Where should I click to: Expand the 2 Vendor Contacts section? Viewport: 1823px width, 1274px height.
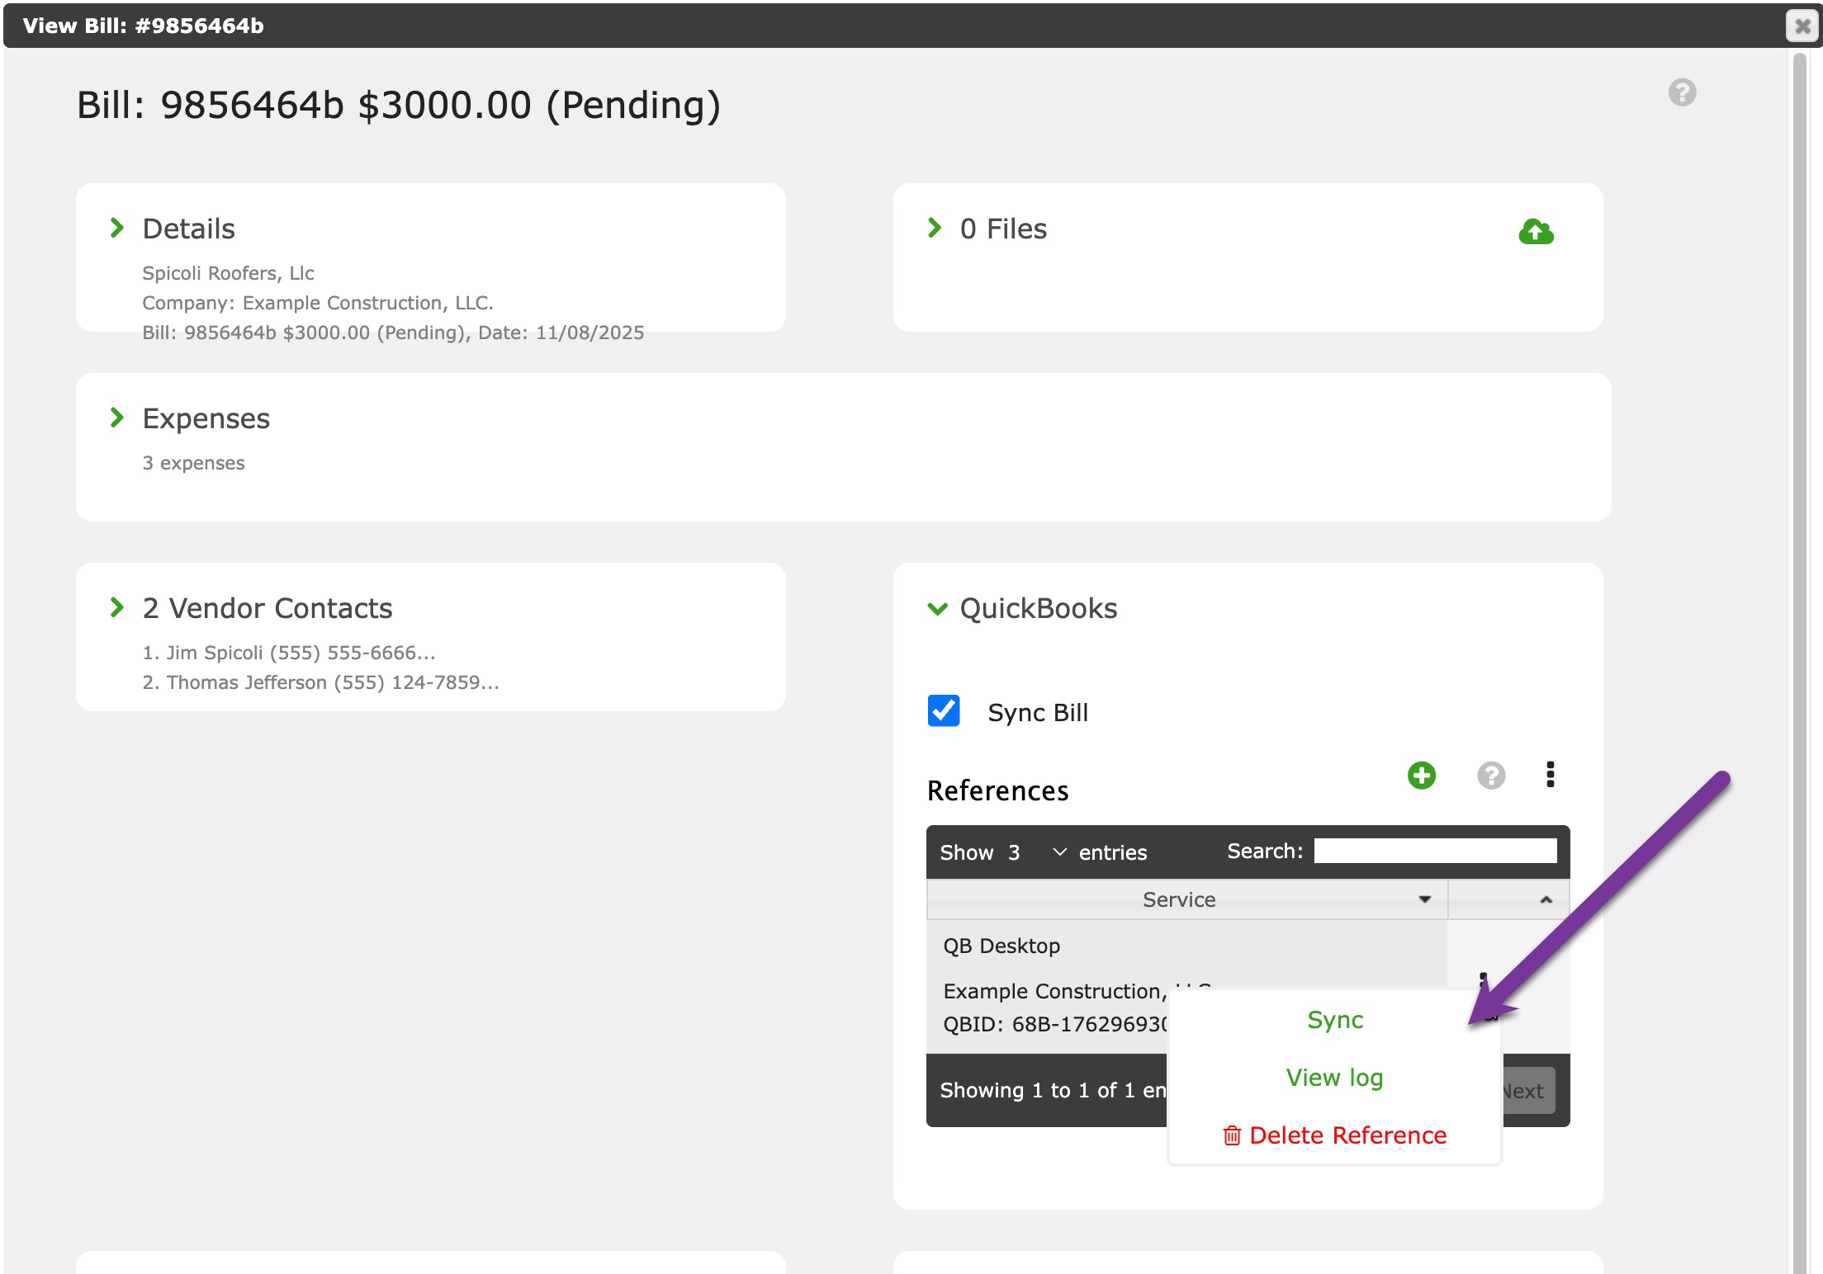click(x=117, y=607)
